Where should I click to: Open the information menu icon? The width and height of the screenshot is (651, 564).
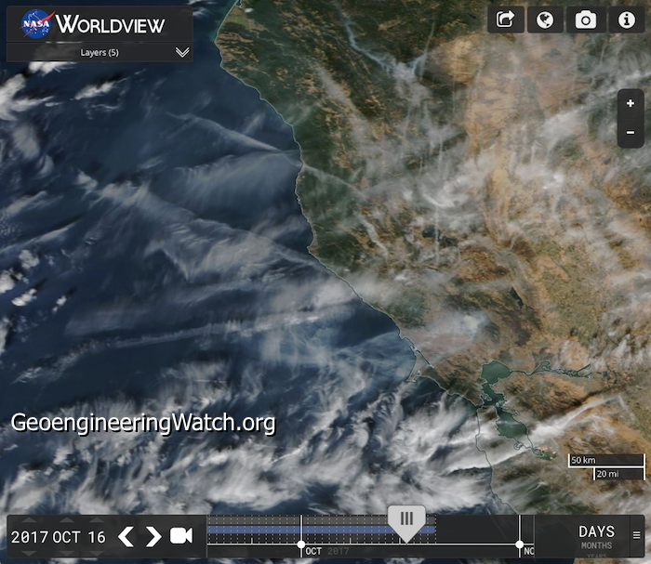point(626,20)
